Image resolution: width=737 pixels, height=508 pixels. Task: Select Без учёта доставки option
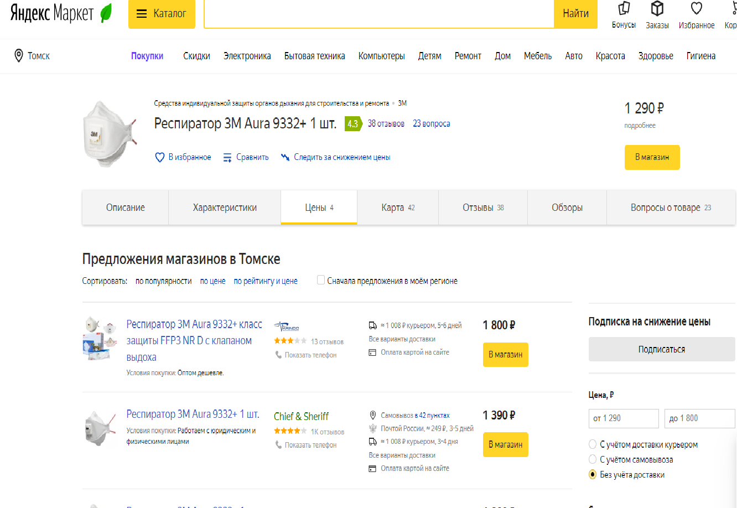[x=593, y=475]
